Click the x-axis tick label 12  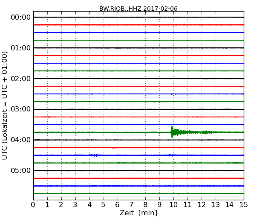pyautogui.click(x=202, y=205)
